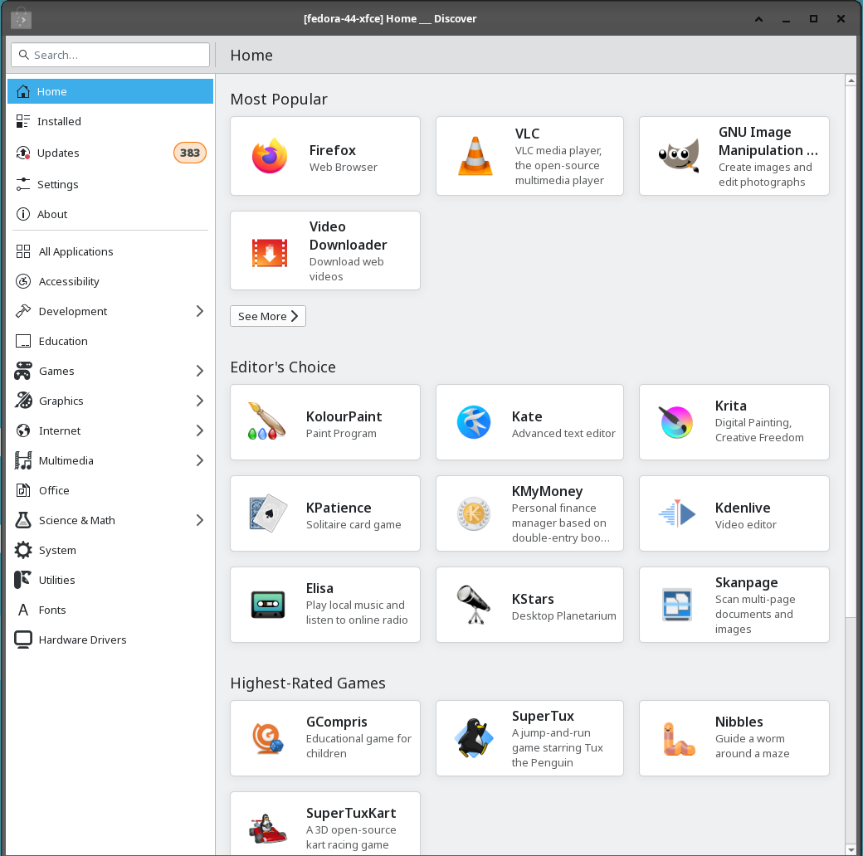Open the Kdenlive Video editor title
Screen dimensions: 863x856
(743, 508)
